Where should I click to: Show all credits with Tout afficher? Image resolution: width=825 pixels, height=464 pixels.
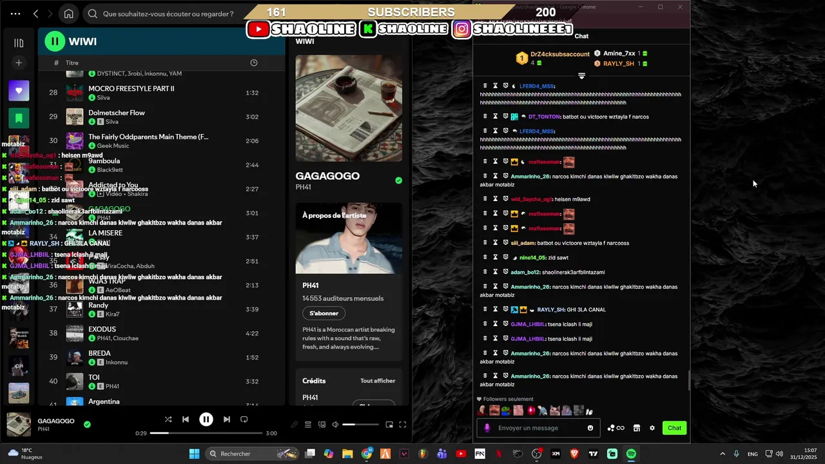[x=378, y=381]
